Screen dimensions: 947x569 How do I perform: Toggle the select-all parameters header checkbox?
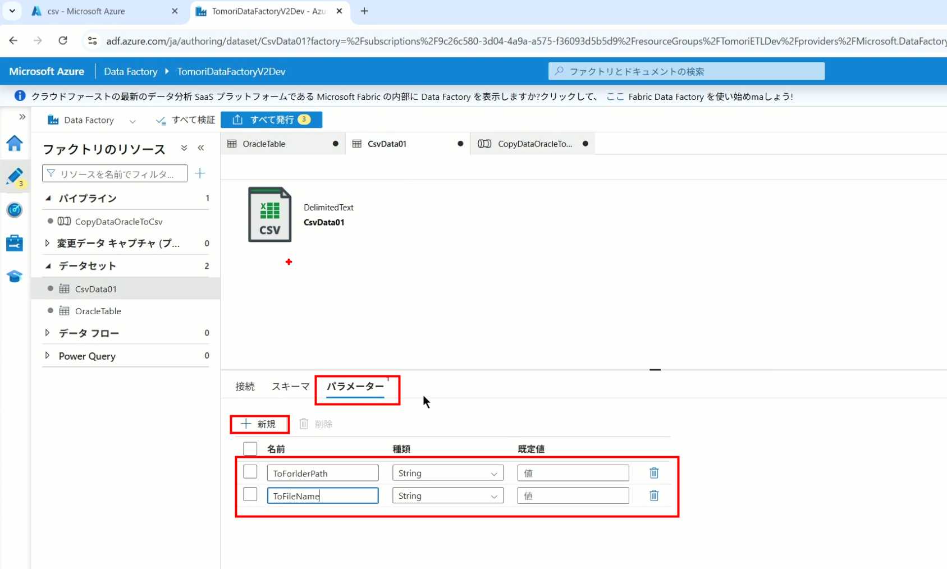[250, 448]
